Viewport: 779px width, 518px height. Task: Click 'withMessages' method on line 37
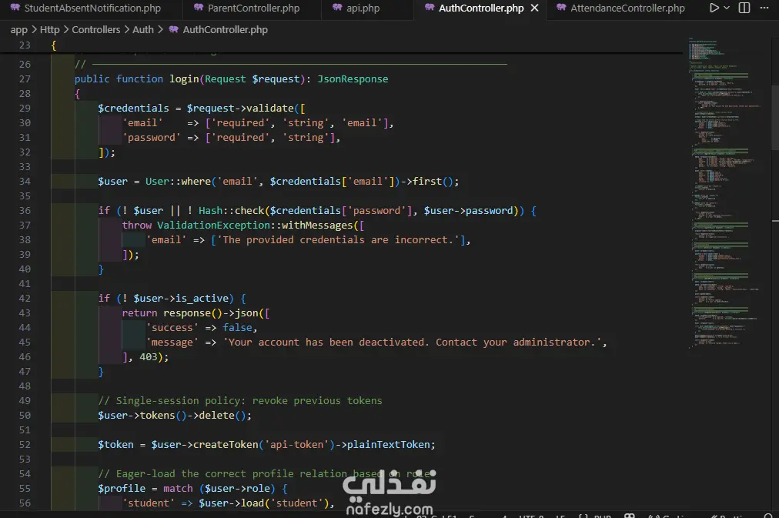[317, 226]
